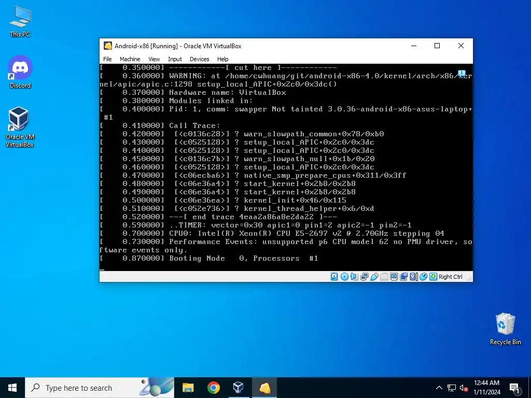Open the Machine menu
The height and width of the screenshot is (398, 531).
point(130,59)
